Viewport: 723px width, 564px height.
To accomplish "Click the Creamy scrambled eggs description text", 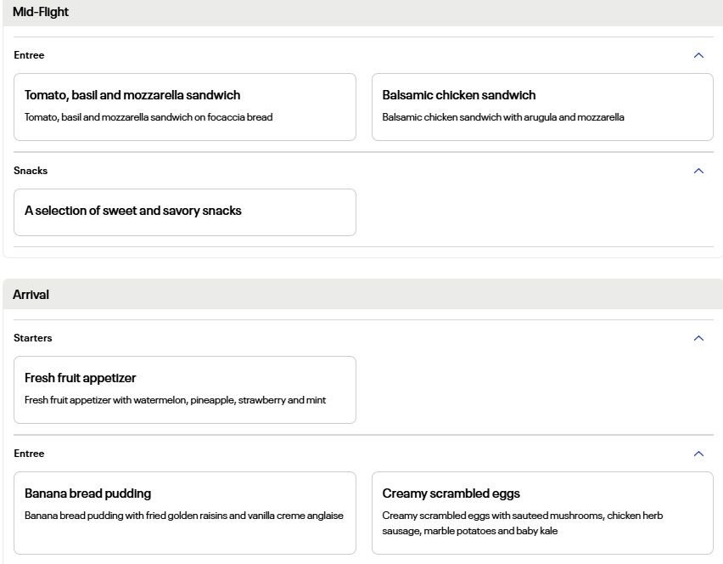I will (522, 523).
